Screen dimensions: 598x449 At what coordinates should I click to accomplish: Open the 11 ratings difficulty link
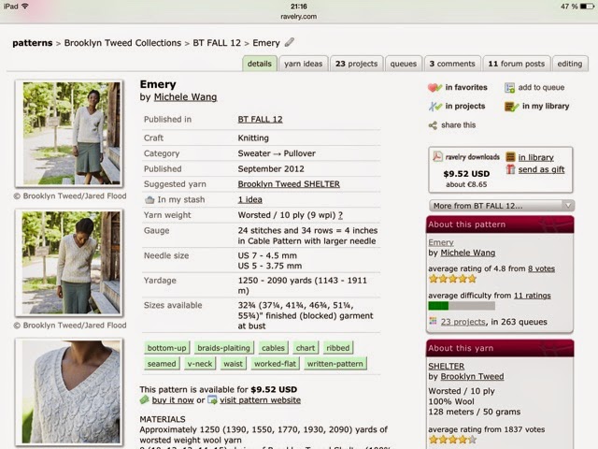pyautogui.click(x=532, y=296)
